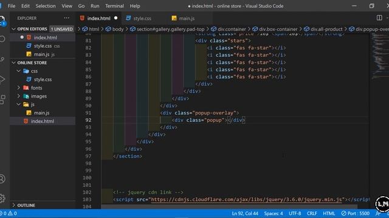Change indentation via Spaces: 4
The image size is (389, 218).
273,213
